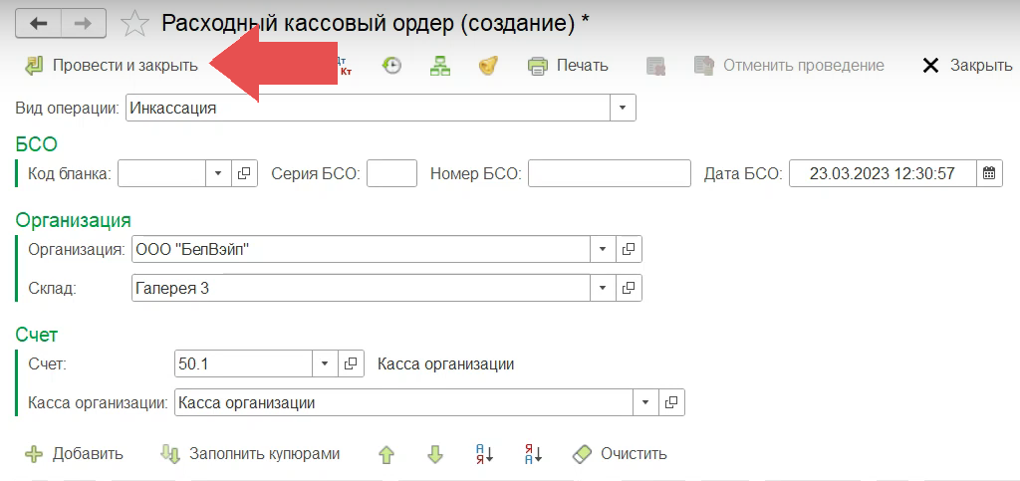Sort rows descending Я-А
Image resolution: width=1020 pixels, height=481 pixels.
pyautogui.click(x=532, y=454)
